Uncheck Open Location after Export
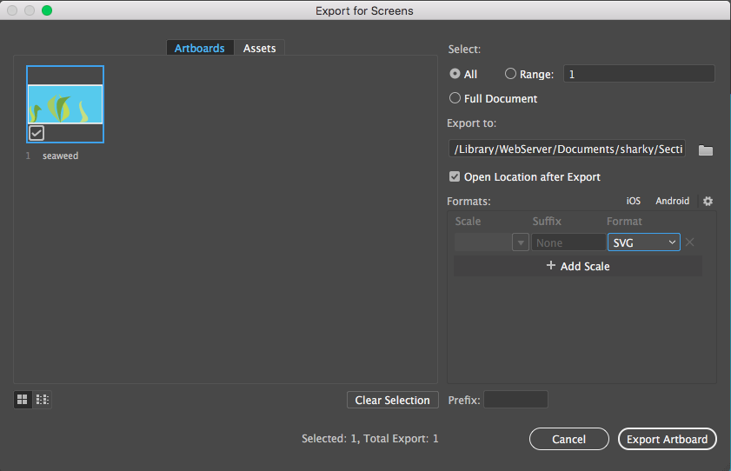This screenshot has height=471, width=731. (455, 176)
